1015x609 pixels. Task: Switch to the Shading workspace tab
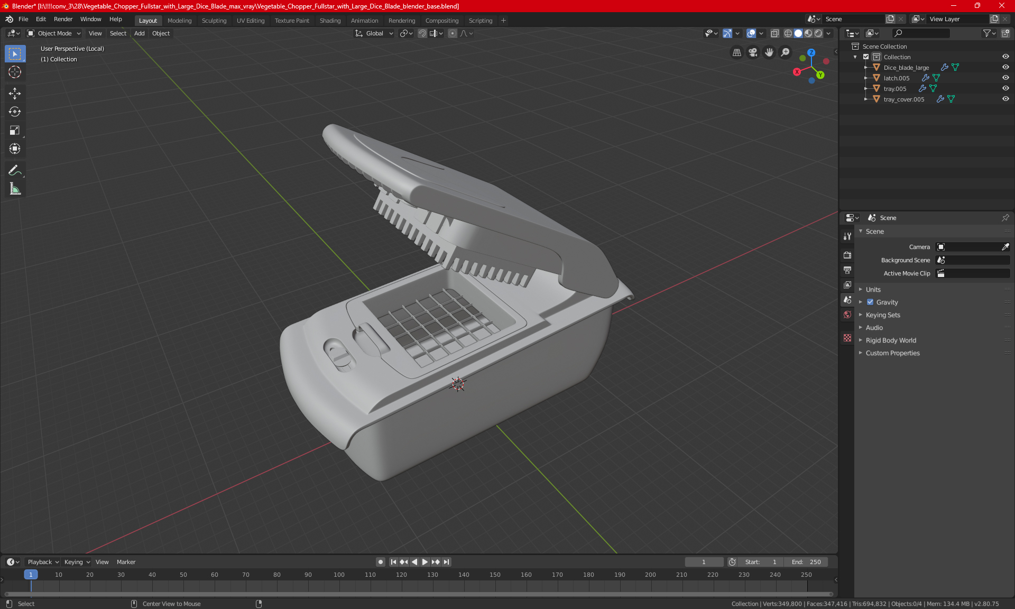pyautogui.click(x=330, y=21)
